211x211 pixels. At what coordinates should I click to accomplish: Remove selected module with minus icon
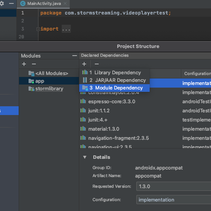tap(34, 64)
